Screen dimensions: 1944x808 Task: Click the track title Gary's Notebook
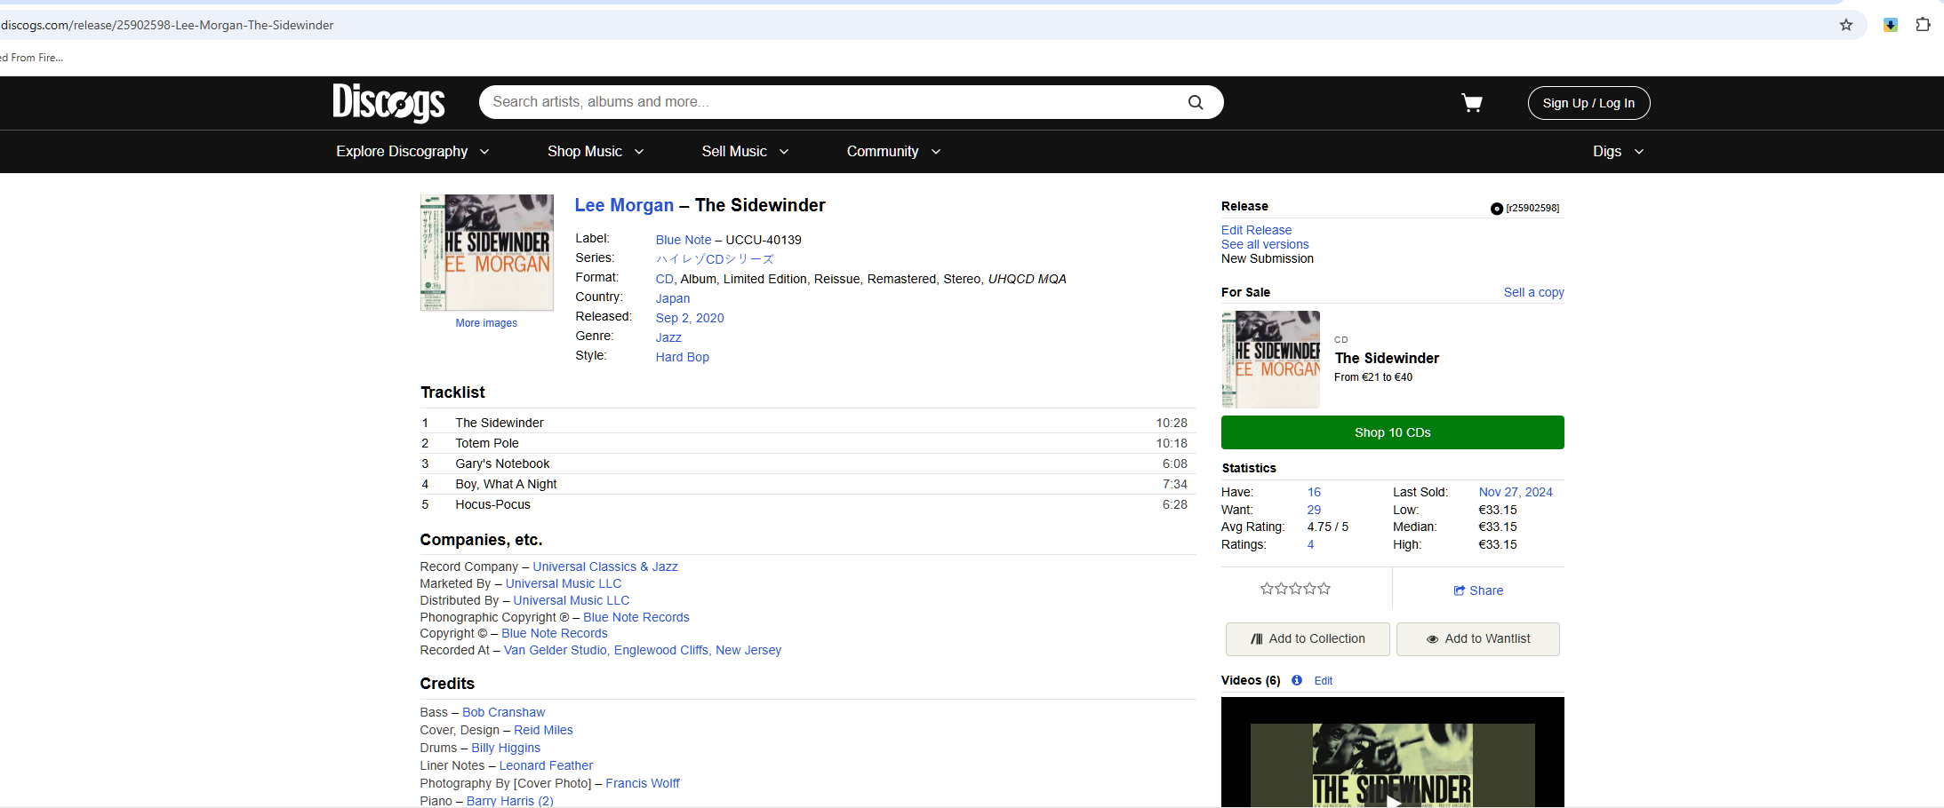click(502, 463)
